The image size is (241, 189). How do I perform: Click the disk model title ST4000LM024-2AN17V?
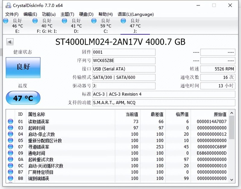[x=99, y=42]
